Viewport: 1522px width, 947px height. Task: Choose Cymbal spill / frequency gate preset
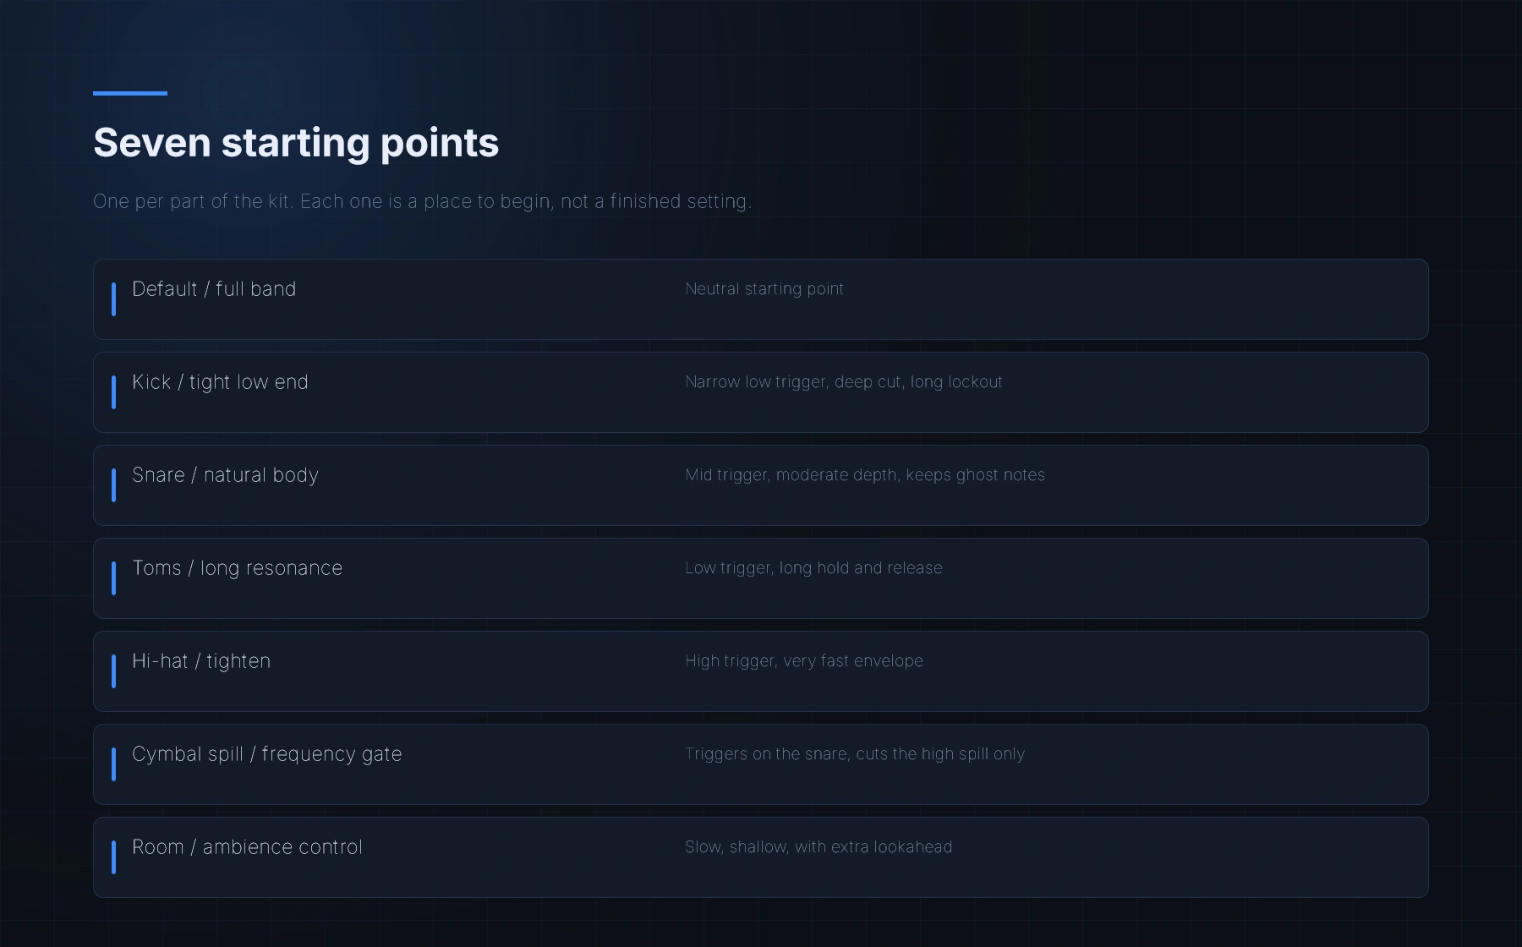(x=760, y=764)
